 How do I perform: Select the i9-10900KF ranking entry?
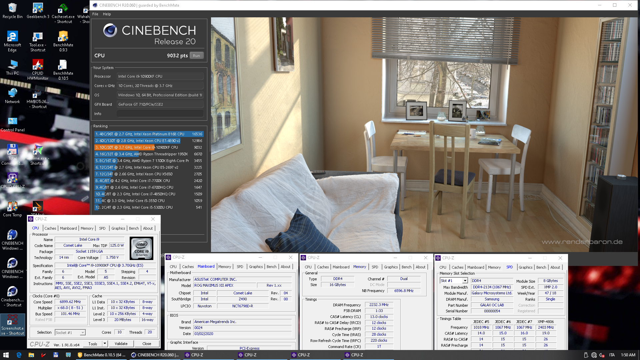tap(149, 147)
